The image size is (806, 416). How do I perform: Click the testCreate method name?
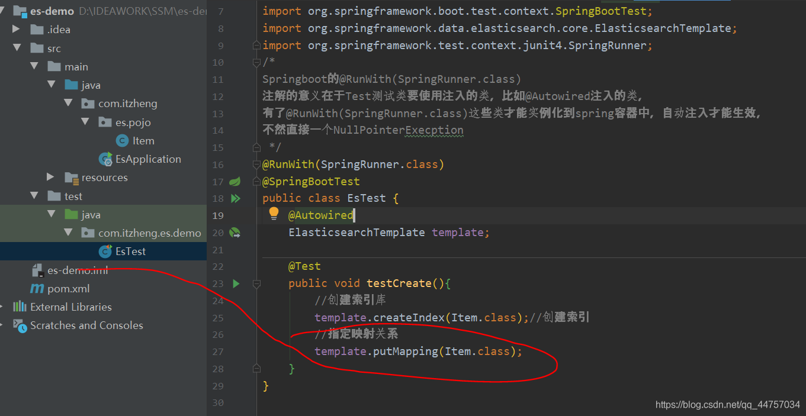coord(399,283)
